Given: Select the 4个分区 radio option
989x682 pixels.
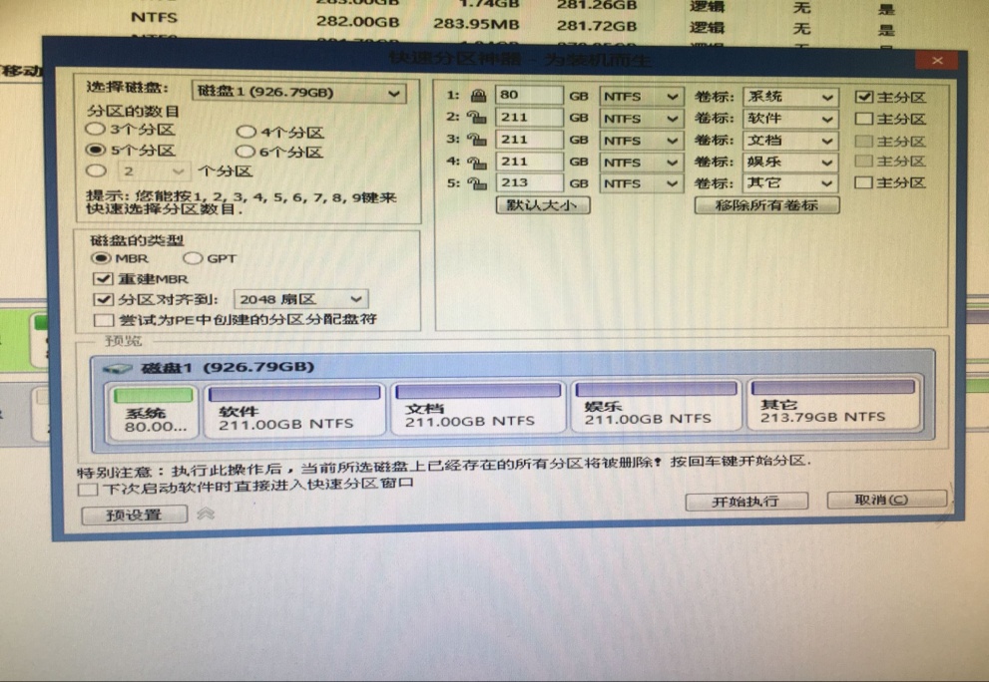Looking at the screenshot, I should click(246, 132).
